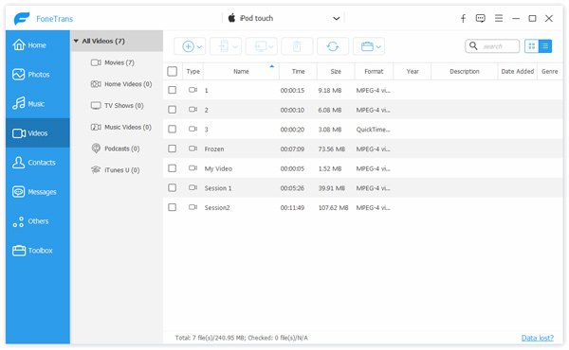The image size is (569, 350).
Task: Click the Data lost? link
Action: pyautogui.click(x=538, y=338)
